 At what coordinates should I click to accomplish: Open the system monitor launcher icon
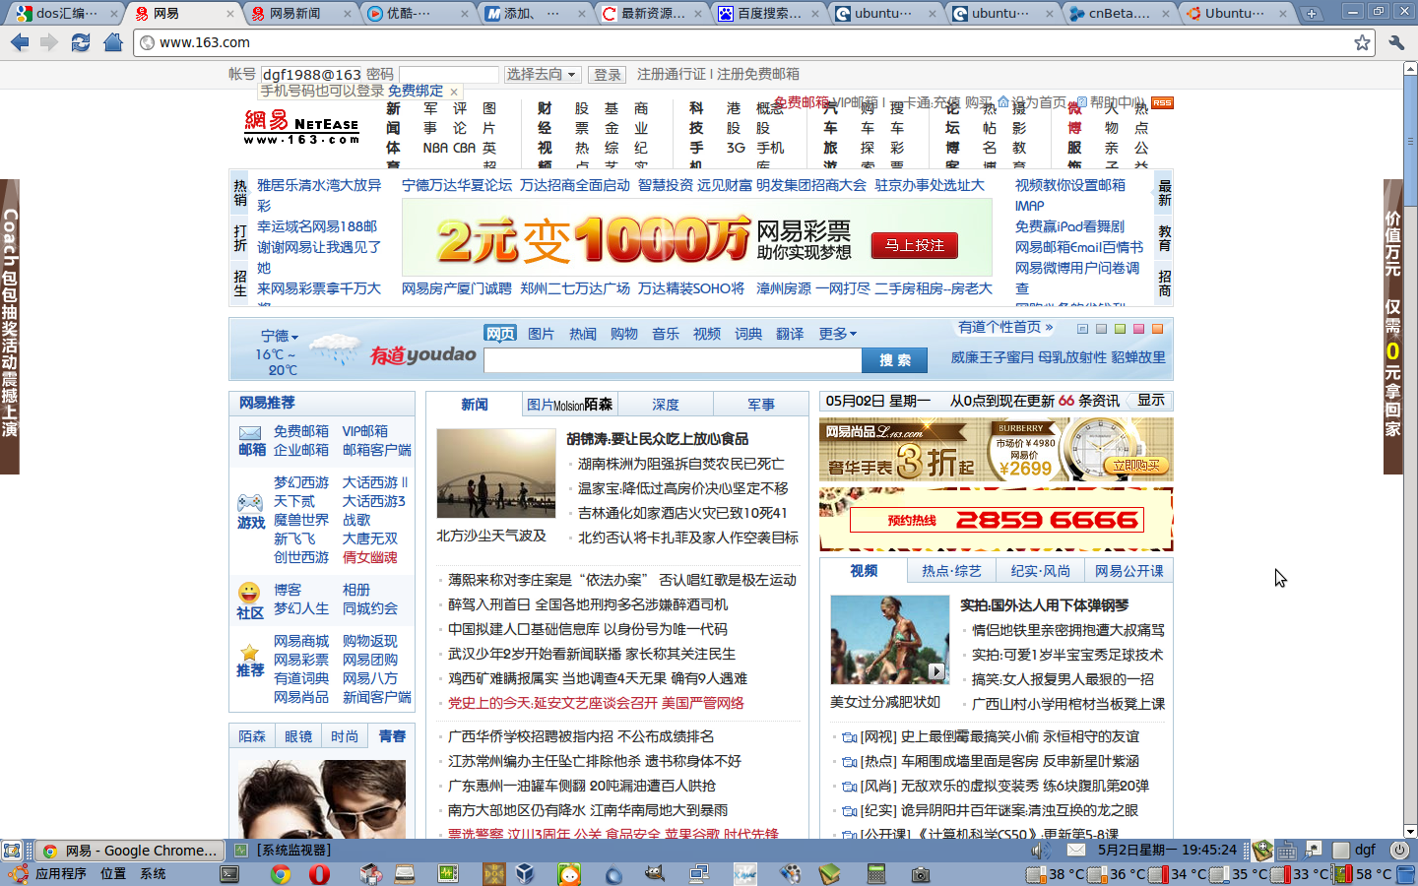(448, 873)
